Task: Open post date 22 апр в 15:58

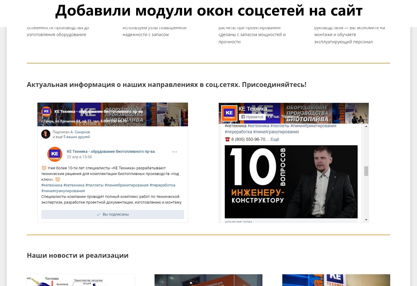Action: point(79,157)
